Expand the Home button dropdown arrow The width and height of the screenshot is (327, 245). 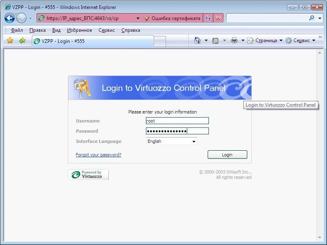[x=206, y=40]
